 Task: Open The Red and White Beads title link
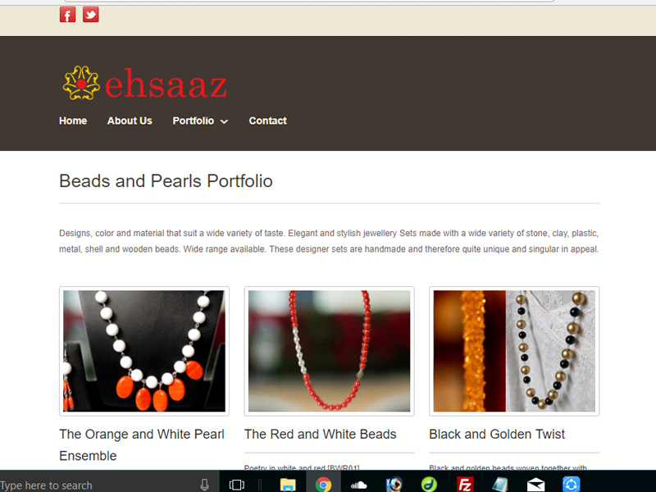pyautogui.click(x=320, y=435)
